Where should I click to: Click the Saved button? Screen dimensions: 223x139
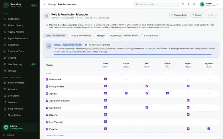pos(213,15)
